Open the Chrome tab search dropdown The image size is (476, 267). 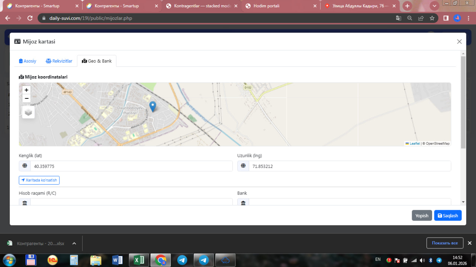[x=434, y=6]
